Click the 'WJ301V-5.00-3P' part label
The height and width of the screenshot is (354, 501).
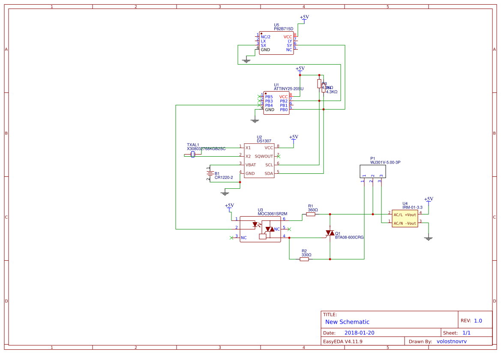point(385,163)
